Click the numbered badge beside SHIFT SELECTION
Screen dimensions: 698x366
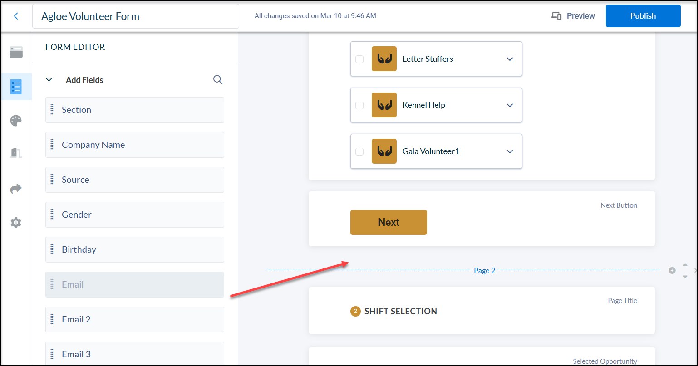[x=355, y=311]
